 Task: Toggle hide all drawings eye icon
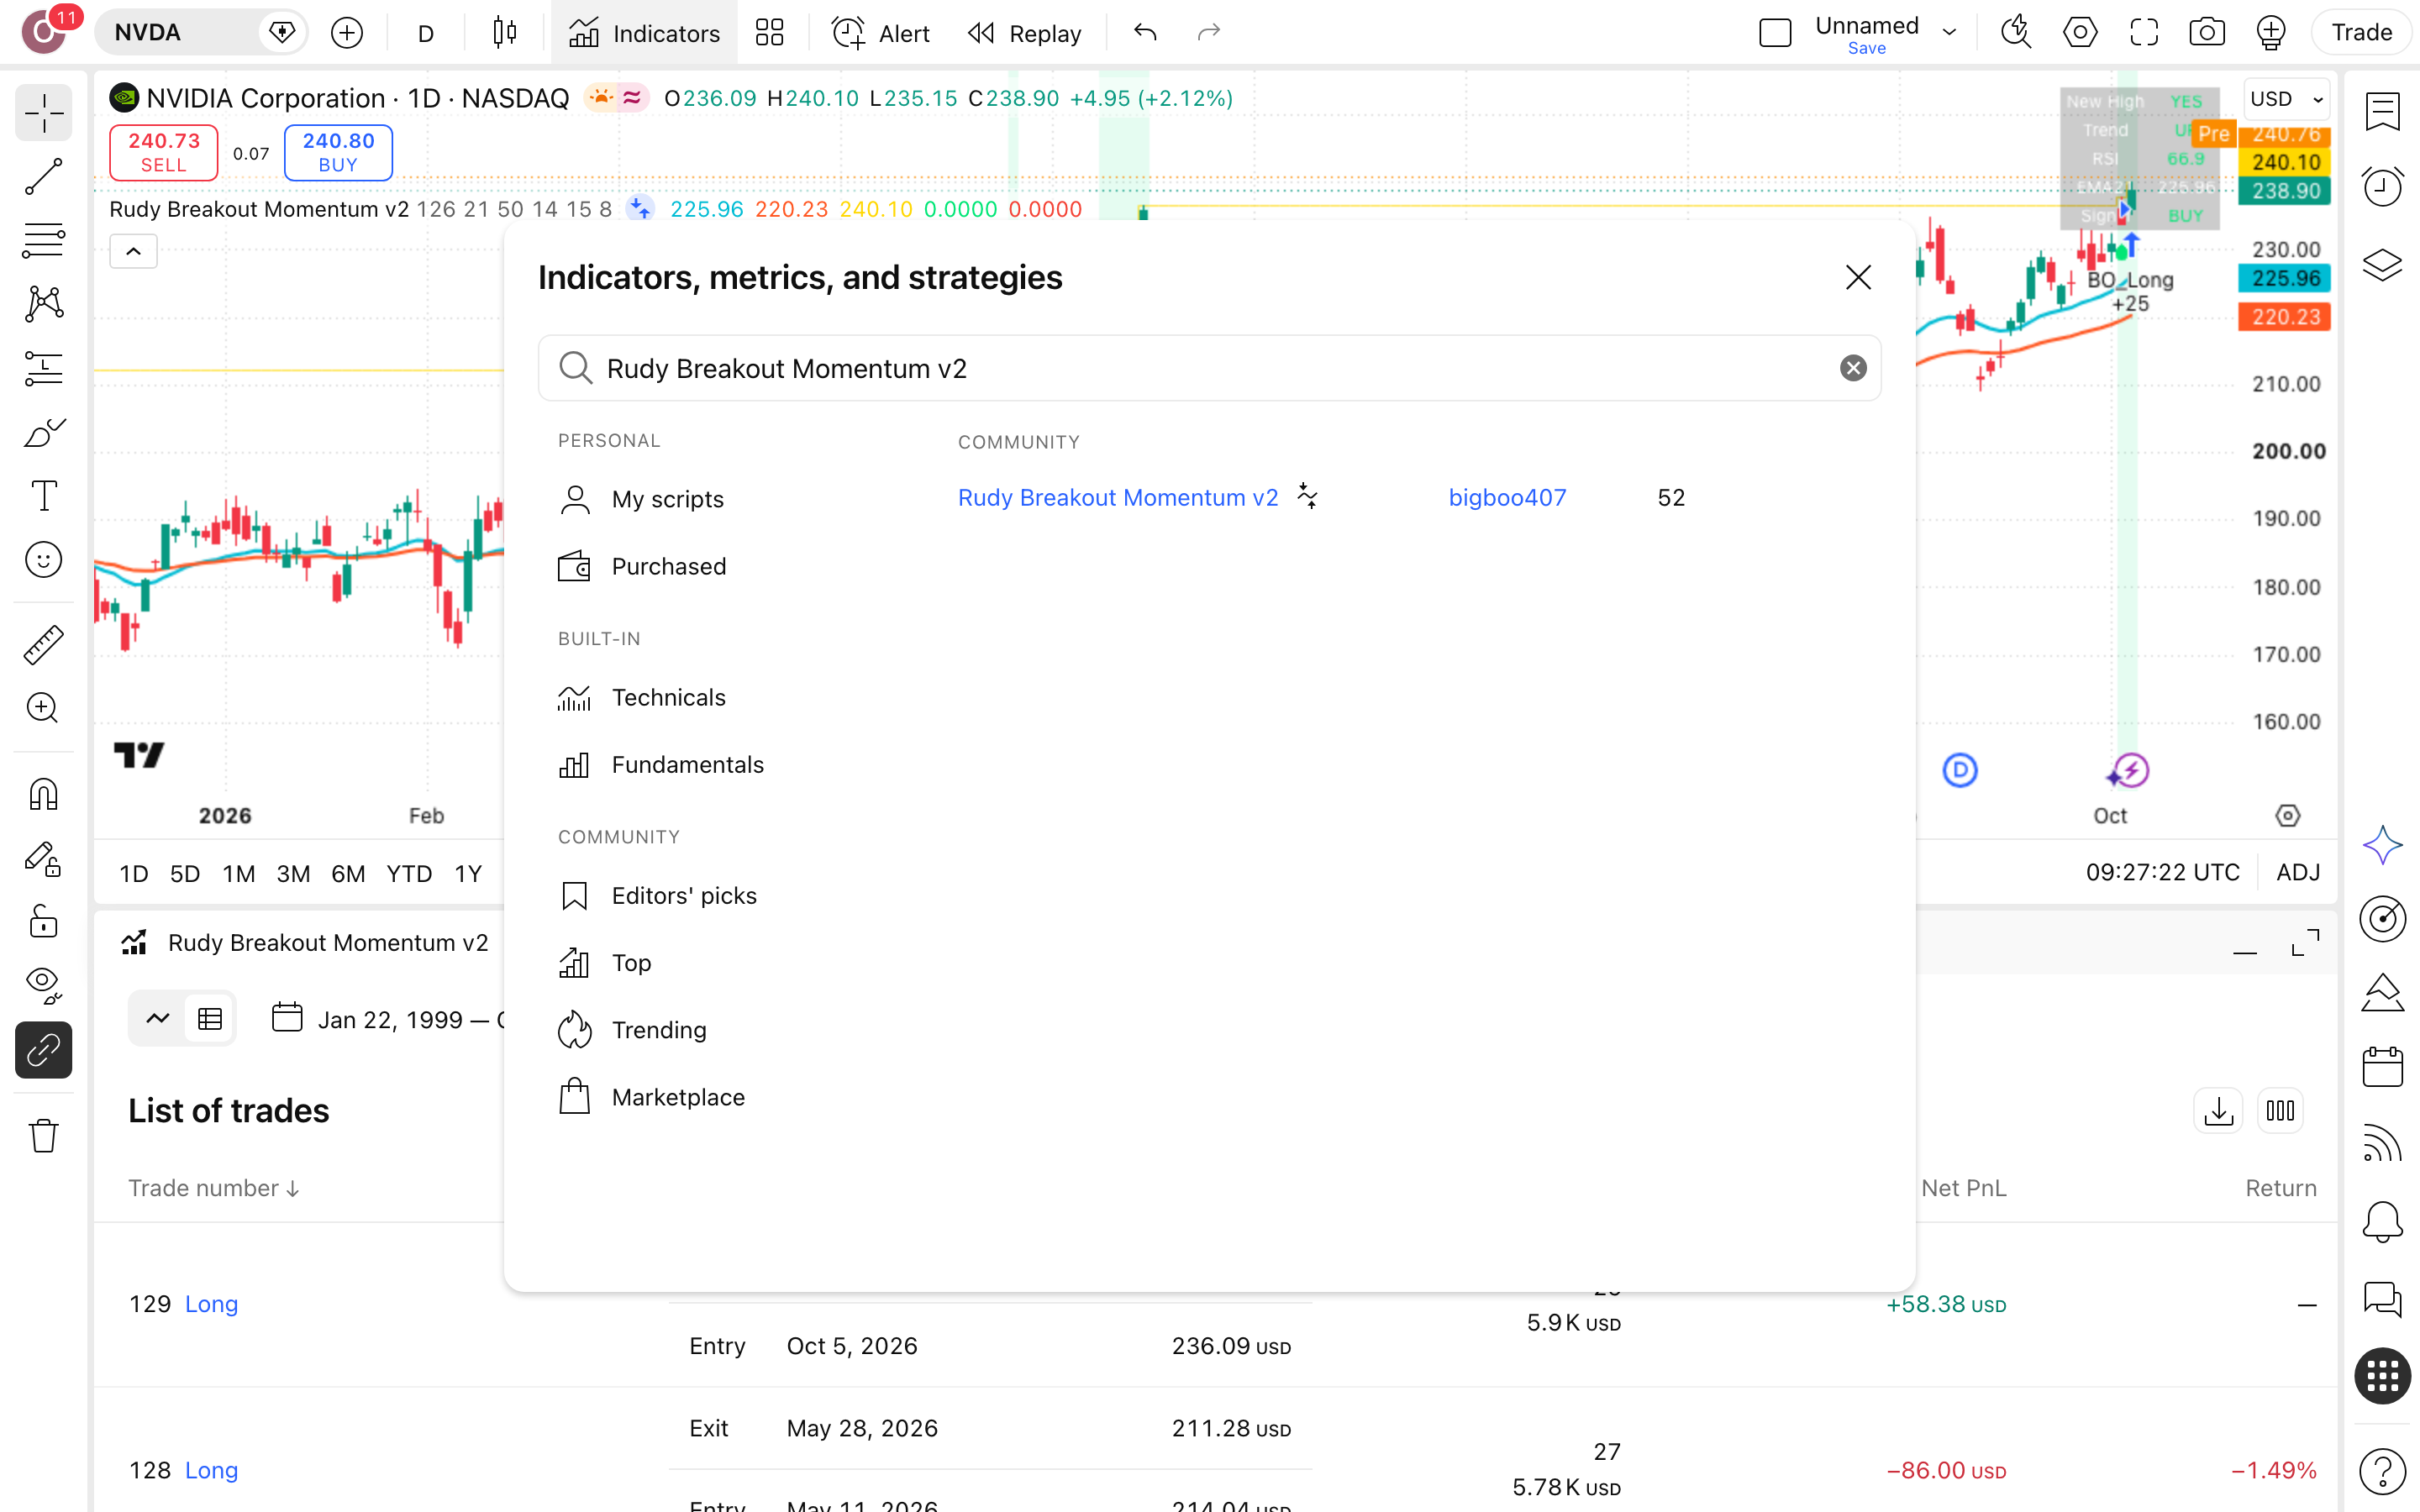coord(43,986)
